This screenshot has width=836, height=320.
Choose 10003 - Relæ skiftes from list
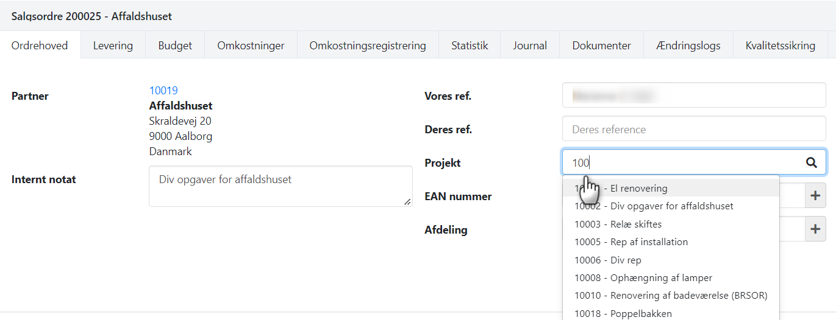click(x=618, y=224)
